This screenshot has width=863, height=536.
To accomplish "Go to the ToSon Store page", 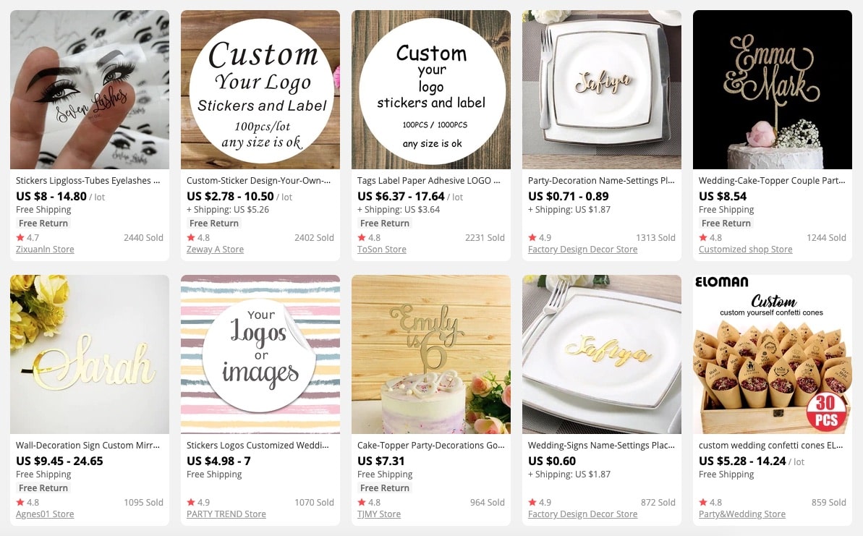I will [382, 250].
